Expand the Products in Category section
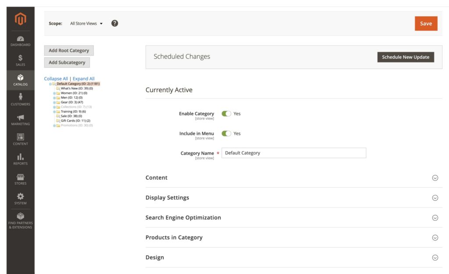 294,238
